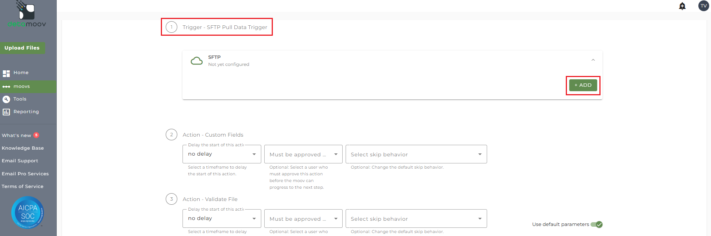The image size is (711, 236).
Task: Open What's new in sidebar
Action: (17, 135)
